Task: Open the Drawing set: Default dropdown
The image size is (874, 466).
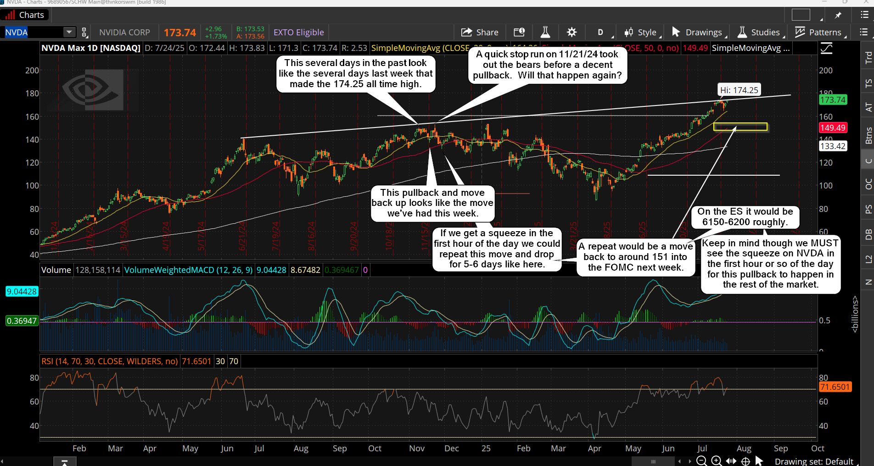Action: pyautogui.click(x=816, y=461)
